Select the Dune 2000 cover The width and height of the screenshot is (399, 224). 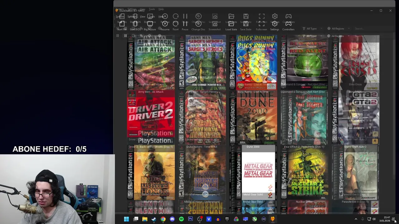pos(253,121)
